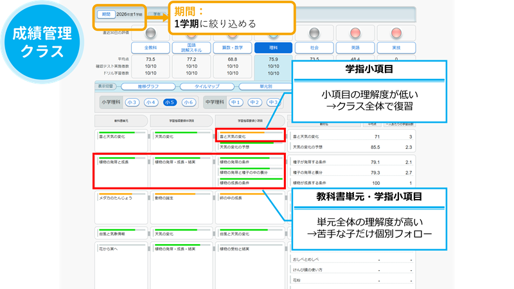This screenshot has height=289, width=514.
Task: Select the 全教科 subject tab
Action: pos(150,48)
